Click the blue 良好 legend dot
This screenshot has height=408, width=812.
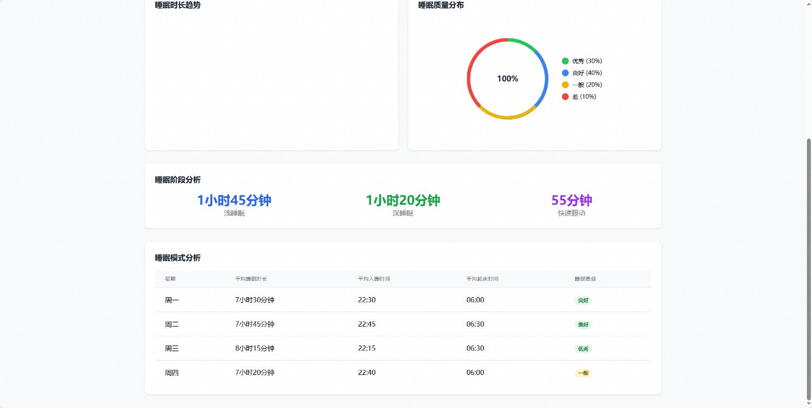[x=565, y=73]
